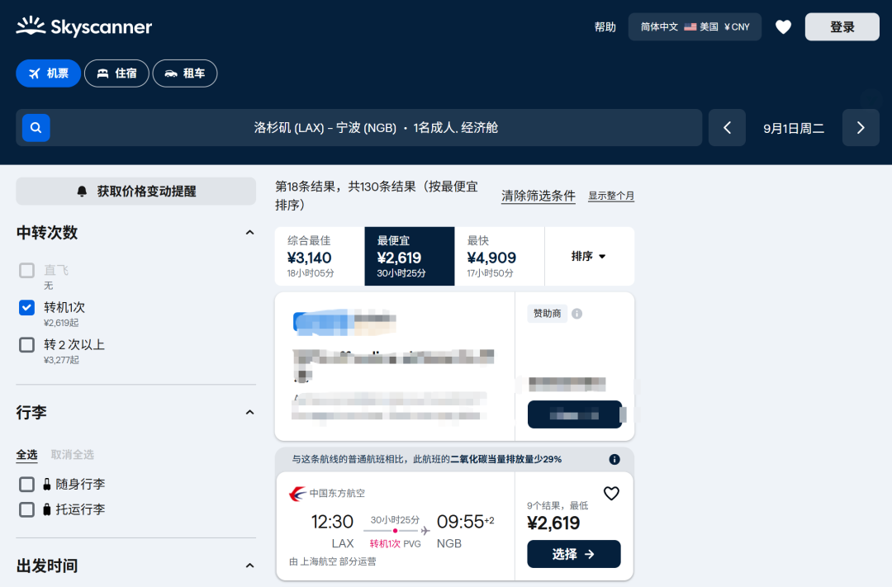Viewport: 892px width, 587px height.
Task: Click arrival time 09:55+2
Action: coord(465,522)
